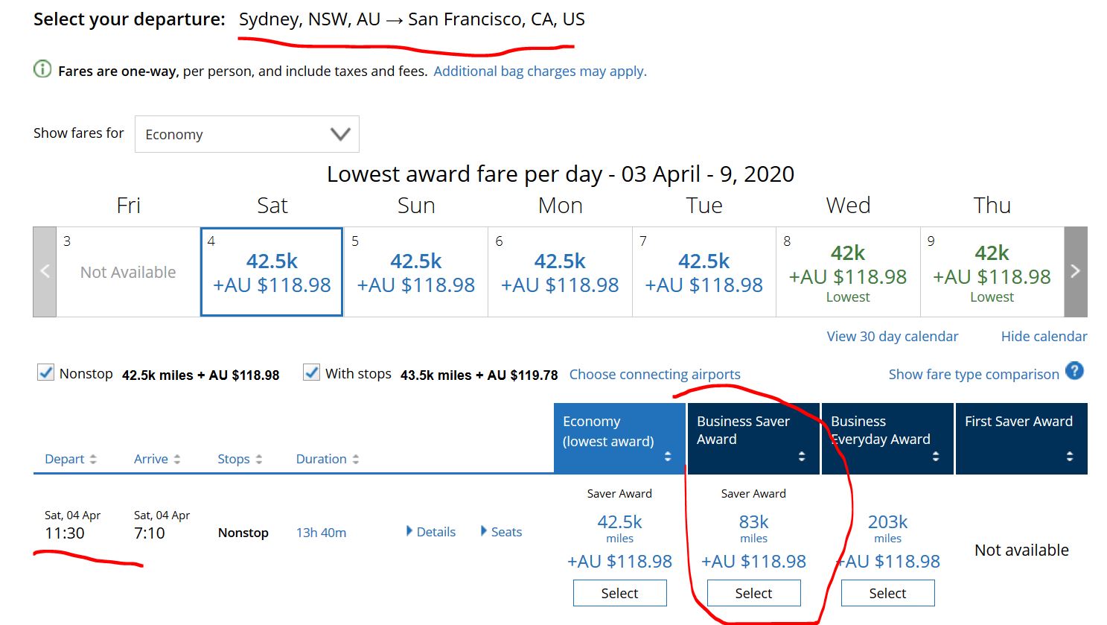Image resolution: width=1107 pixels, height=625 pixels.
Task: Click Additional bag charges may apply link
Action: click(540, 72)
